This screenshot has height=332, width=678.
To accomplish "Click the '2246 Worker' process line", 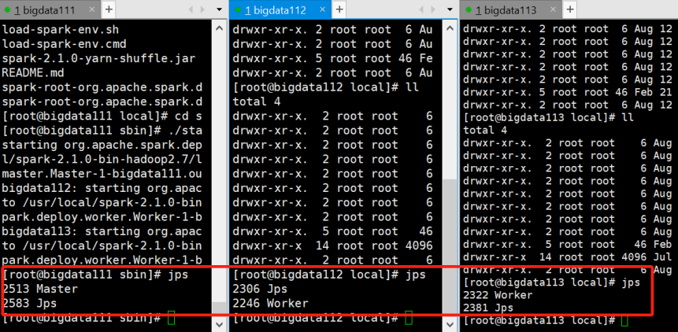I will click(271, 304).
